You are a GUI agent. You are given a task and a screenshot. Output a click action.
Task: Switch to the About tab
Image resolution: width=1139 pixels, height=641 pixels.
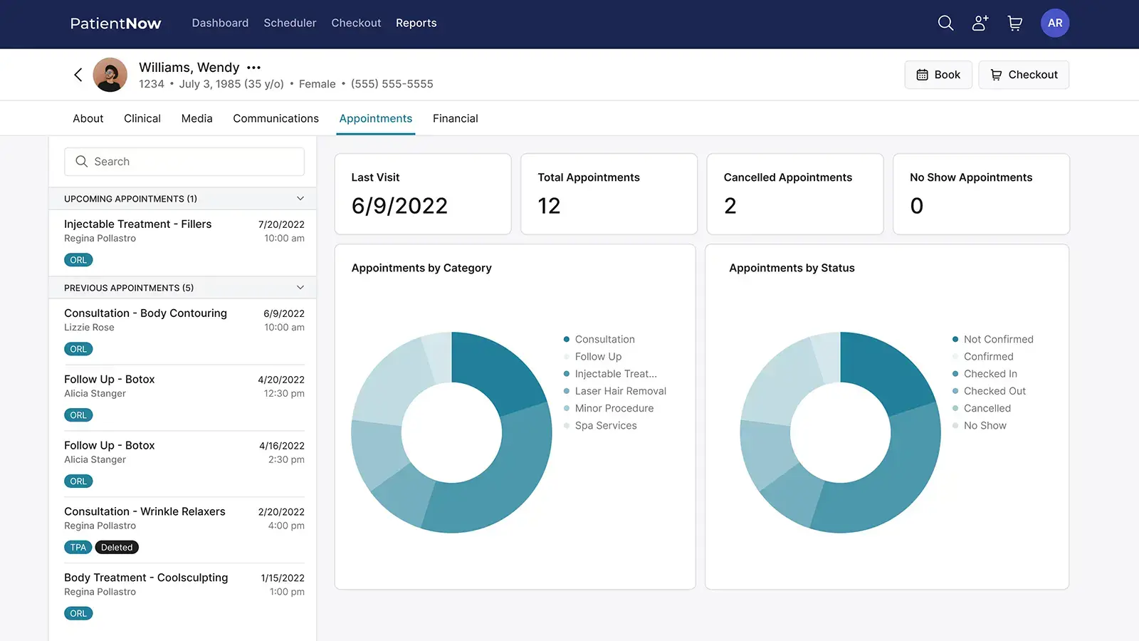(88, 118)
